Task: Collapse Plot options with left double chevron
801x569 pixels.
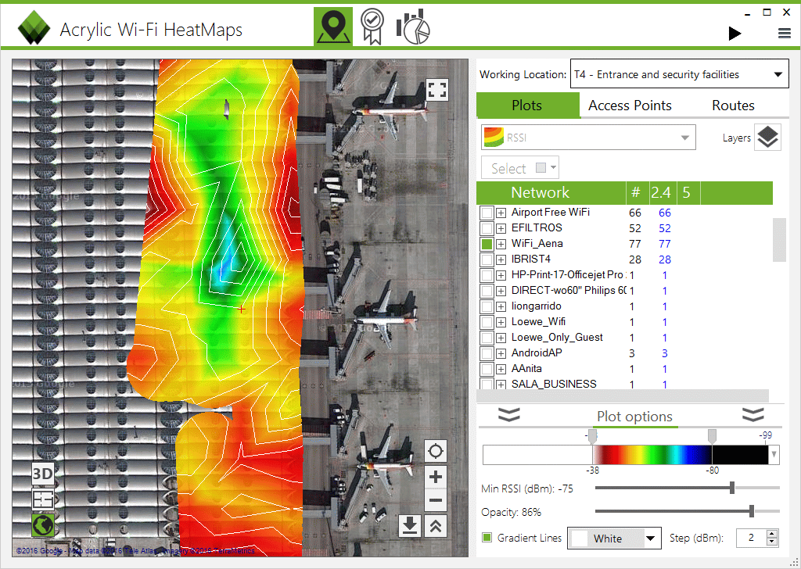Action: (508, 415)
